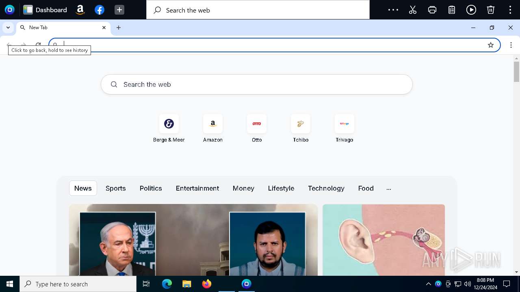Viewport: 520px width, 292px height.
Task: Click the trash delete icon
Action: click(491, 10)
